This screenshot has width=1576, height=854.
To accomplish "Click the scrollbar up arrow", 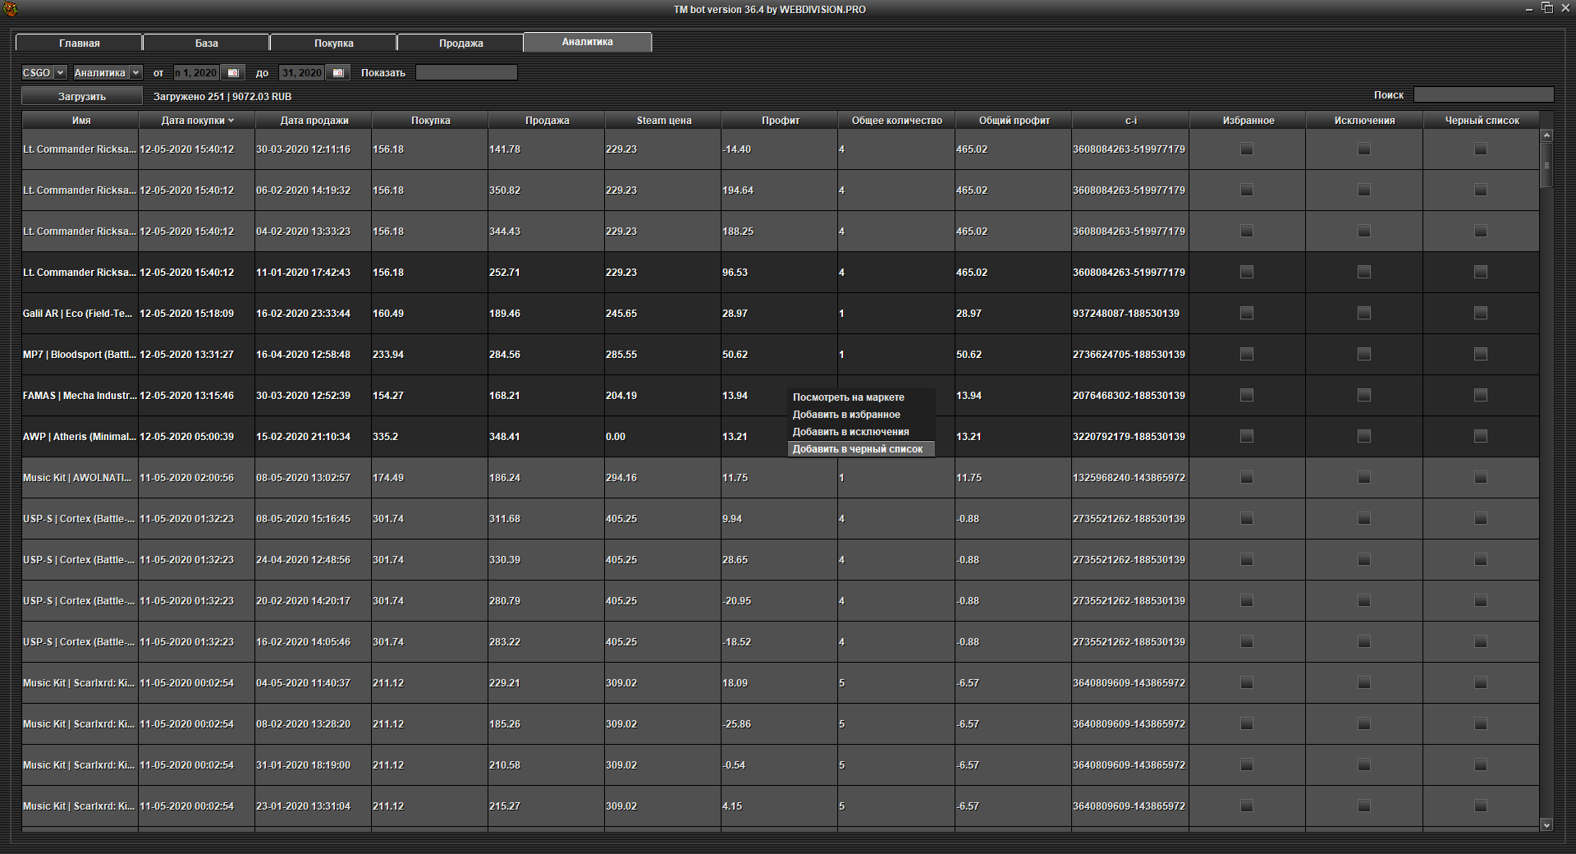I will 1546,135.
